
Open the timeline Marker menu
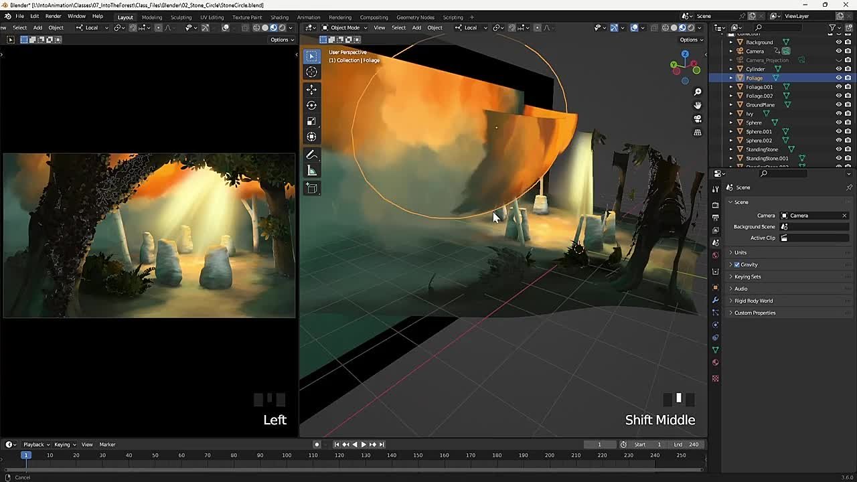click(107, 445)
